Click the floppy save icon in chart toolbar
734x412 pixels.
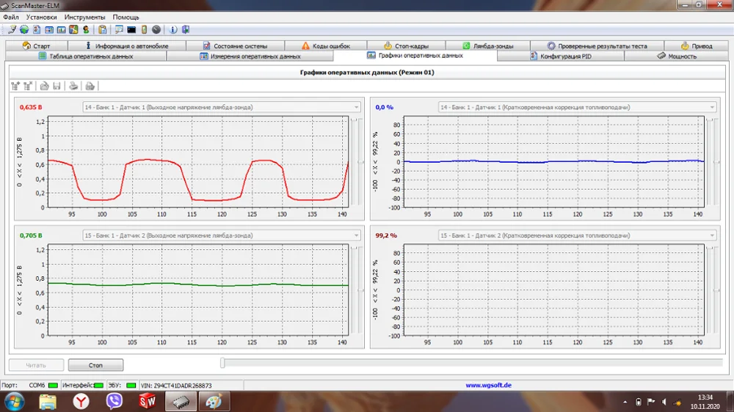(57, 86)
